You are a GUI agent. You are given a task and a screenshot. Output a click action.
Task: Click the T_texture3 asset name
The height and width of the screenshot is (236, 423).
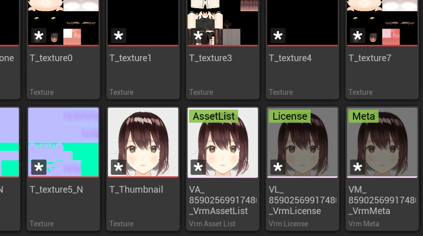click(210, 58)
